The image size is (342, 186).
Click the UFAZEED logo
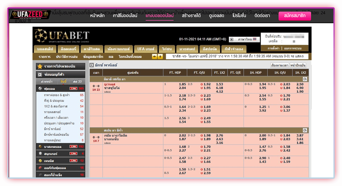[30, 14]
